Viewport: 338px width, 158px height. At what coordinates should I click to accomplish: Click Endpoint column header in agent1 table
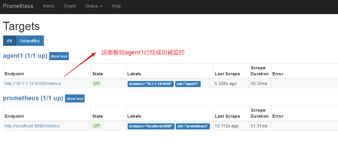click(14, 74)
